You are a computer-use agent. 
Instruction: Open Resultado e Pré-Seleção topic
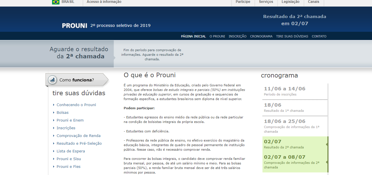79,143
